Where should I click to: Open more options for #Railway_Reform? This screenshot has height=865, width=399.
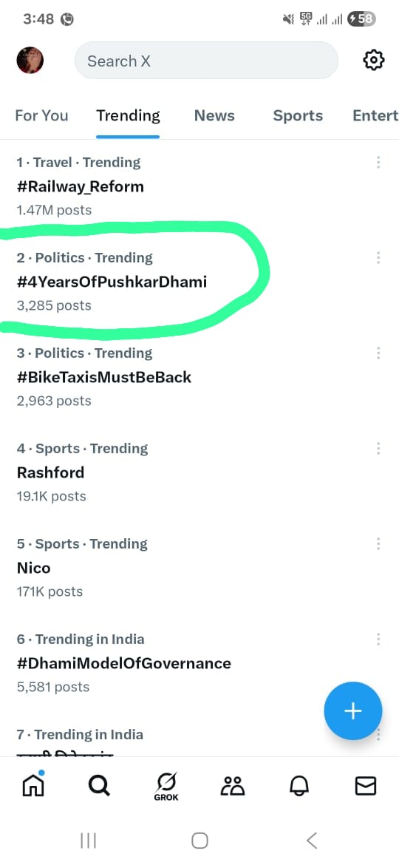[x=378, y=162]
